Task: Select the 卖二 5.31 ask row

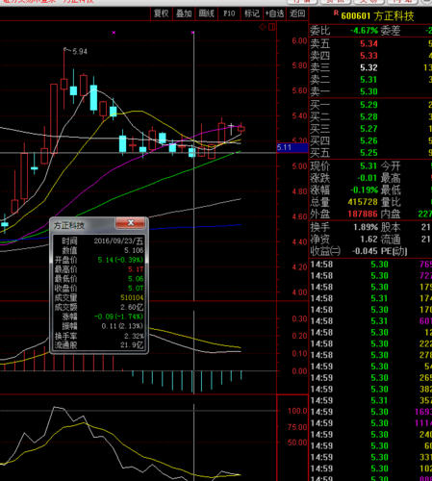Action: click(370, 80)
